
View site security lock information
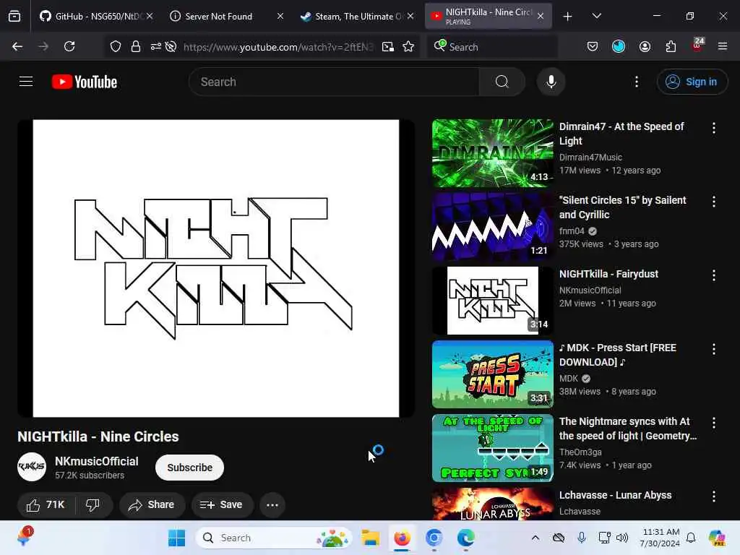point(135,46)
